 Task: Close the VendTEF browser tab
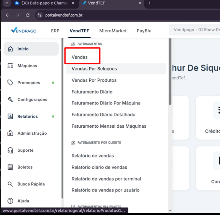[140, 3]
